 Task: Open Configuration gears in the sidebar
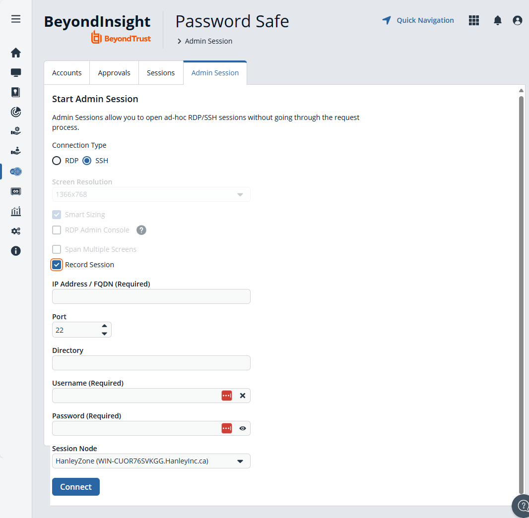click(16, 231)
